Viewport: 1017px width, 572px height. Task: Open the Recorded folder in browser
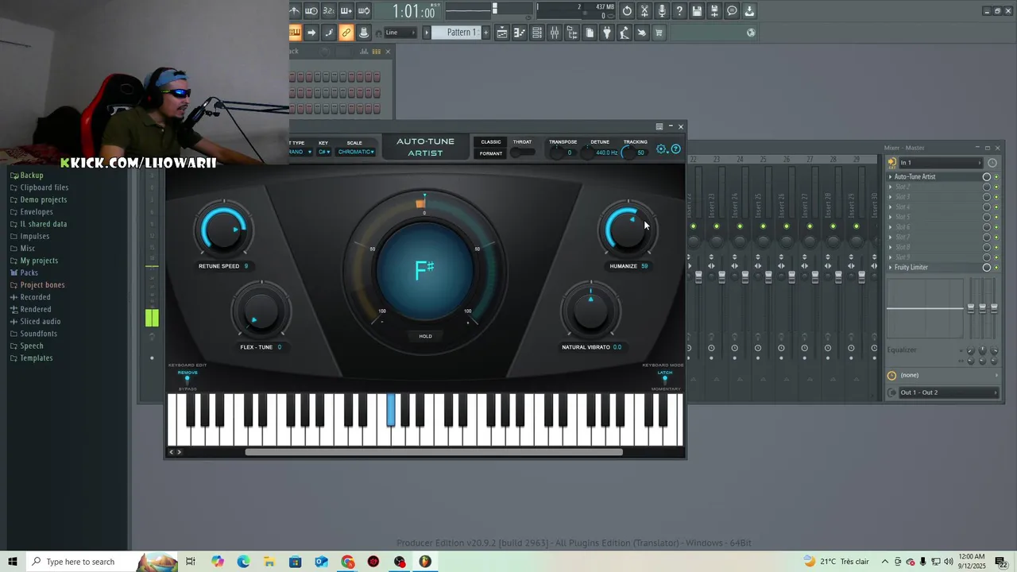point(35,297)
